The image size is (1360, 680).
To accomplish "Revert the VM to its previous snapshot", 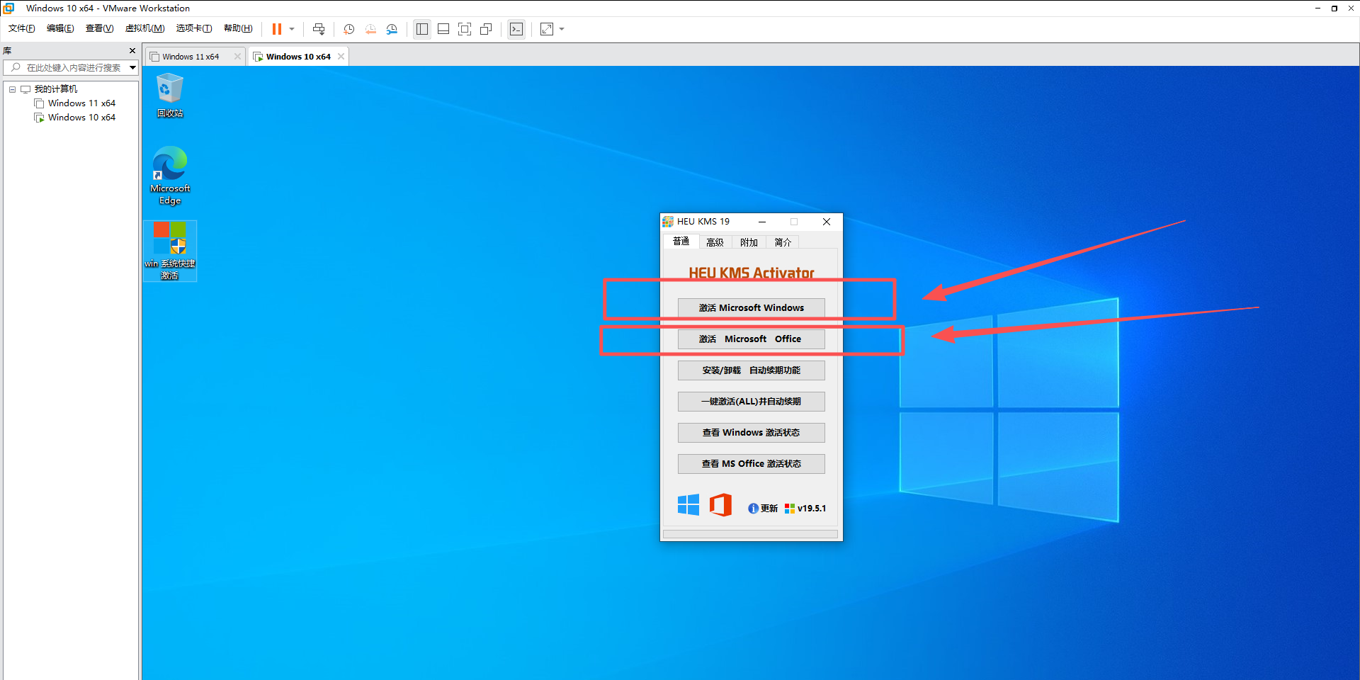I will click(370, 29).
